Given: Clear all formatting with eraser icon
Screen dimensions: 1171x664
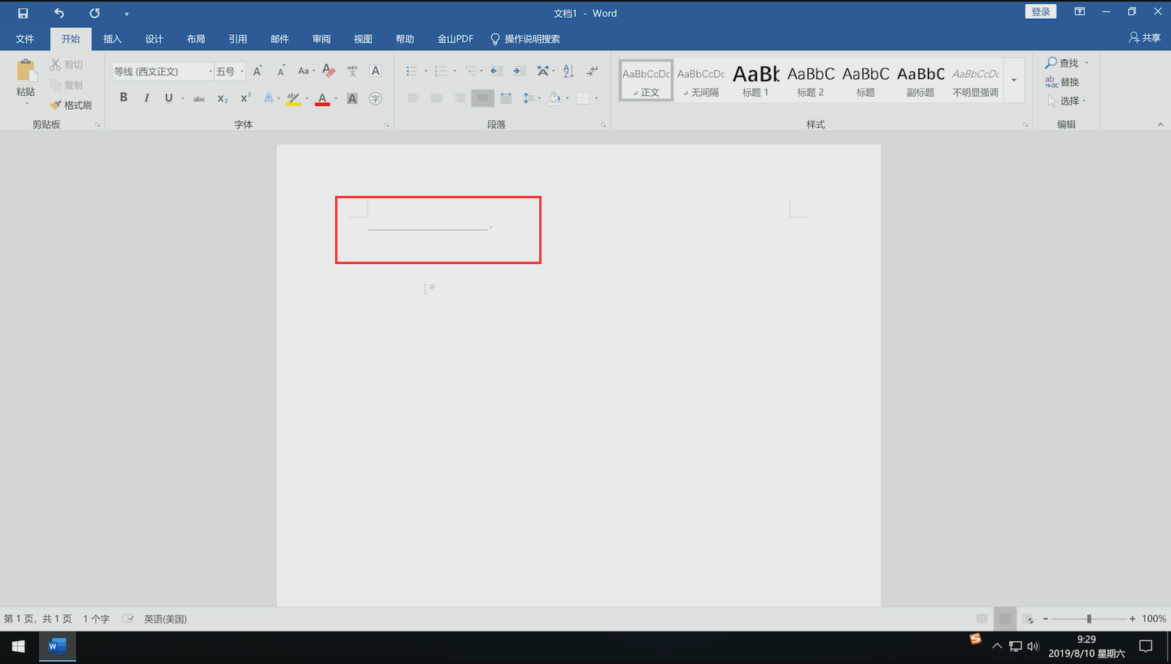Looking at the screenshot, I should pyautogui.click(x=329, y=72).
